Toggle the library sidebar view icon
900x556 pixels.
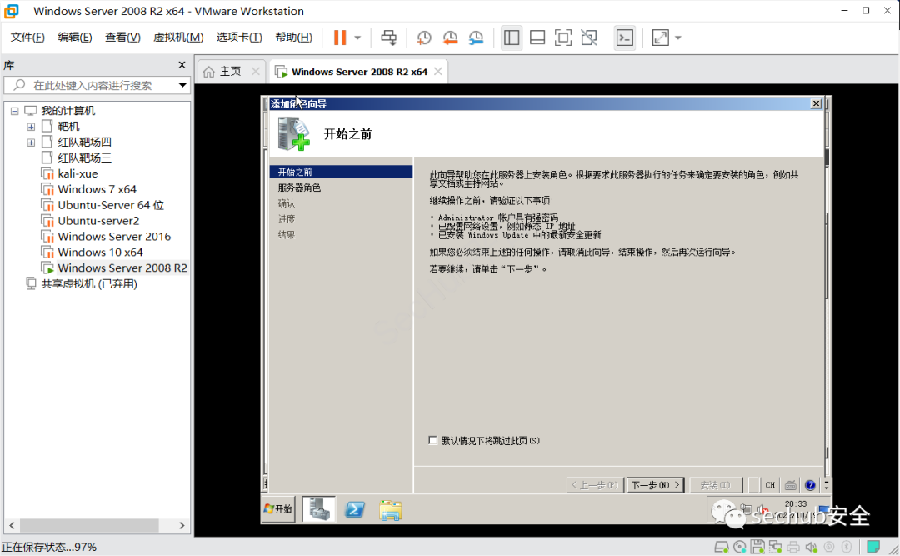pyautogui.click(x=512, y=38)
